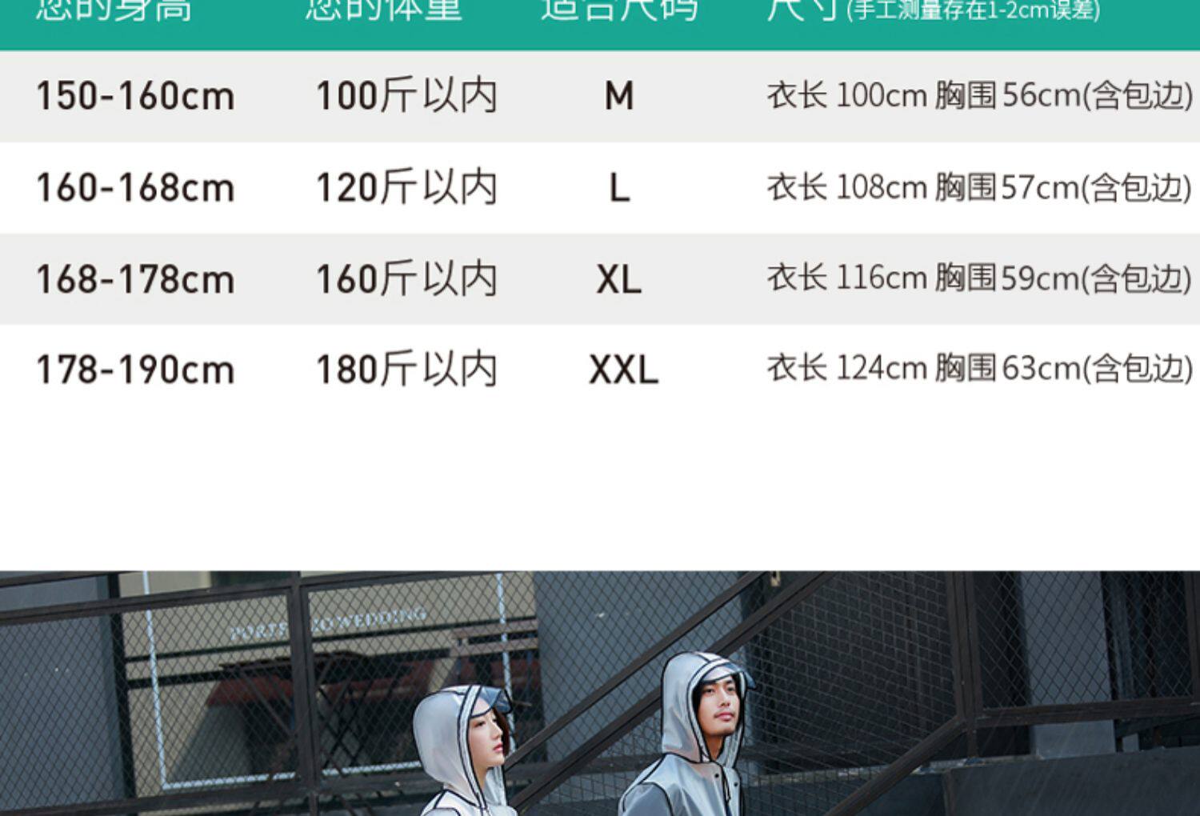Click the 178-190cm height cell
1200x816 pixels.
pos(135,370)
